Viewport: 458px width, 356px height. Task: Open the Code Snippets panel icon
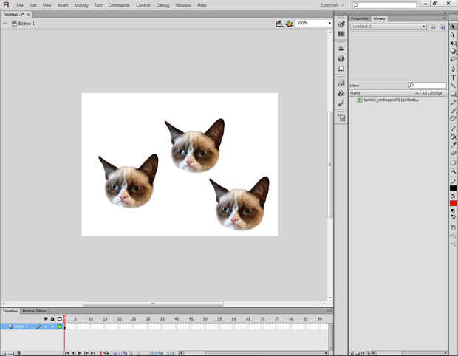click(x=341, y=83)
